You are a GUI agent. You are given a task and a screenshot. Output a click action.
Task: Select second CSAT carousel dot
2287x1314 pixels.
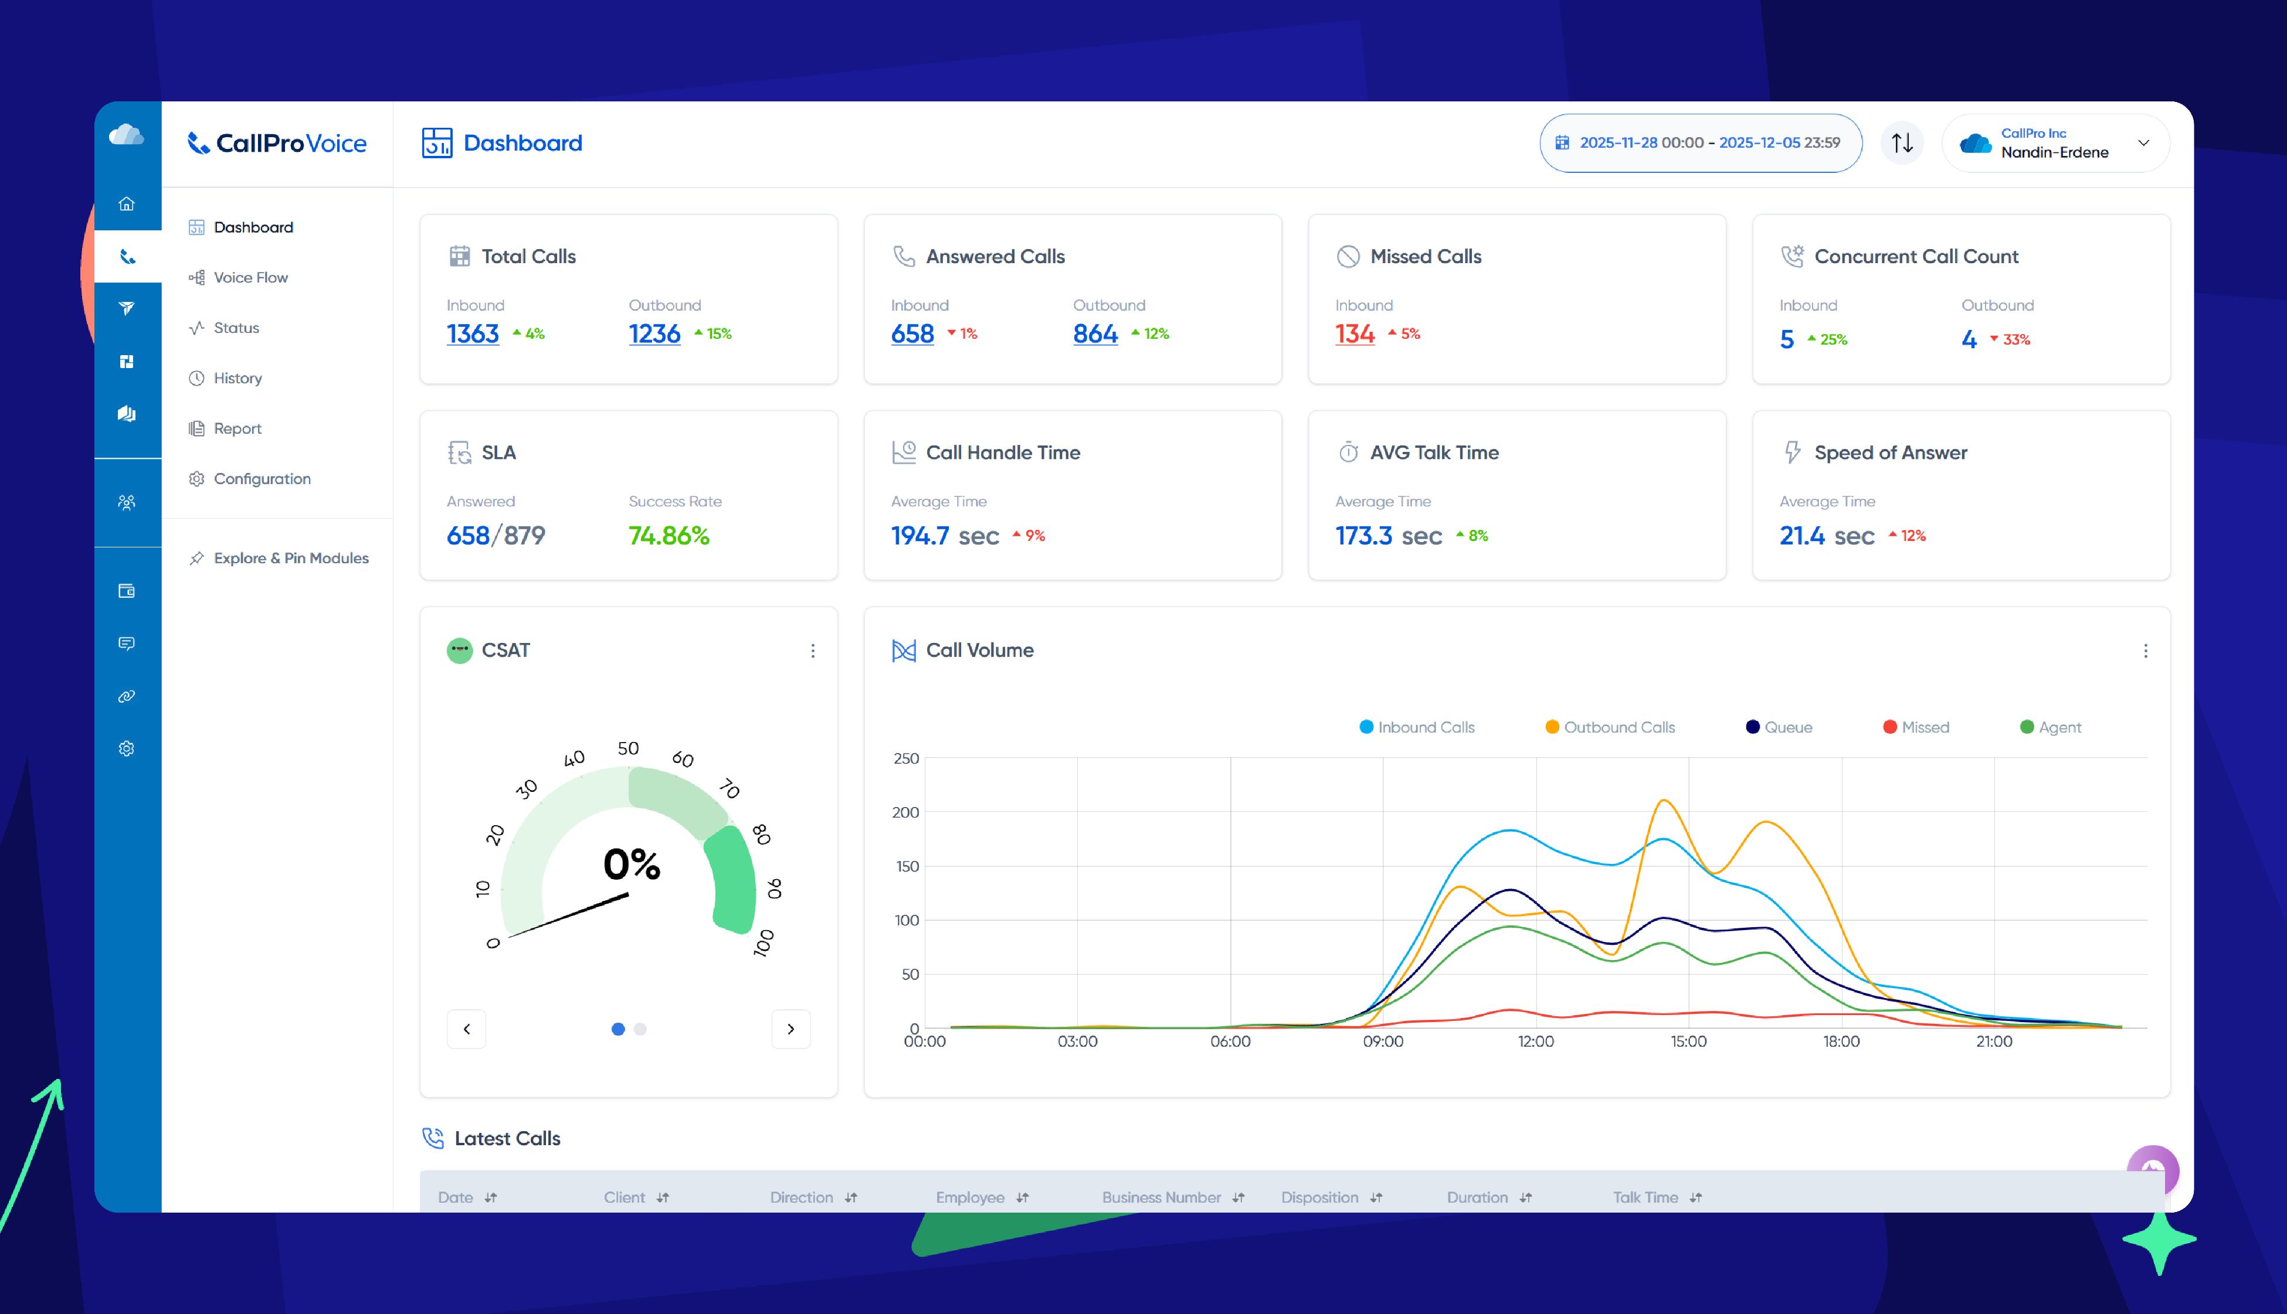click(x=640, y=1029)
